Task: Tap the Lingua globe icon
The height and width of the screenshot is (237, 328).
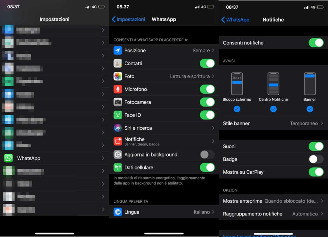Action: (118, 212)
